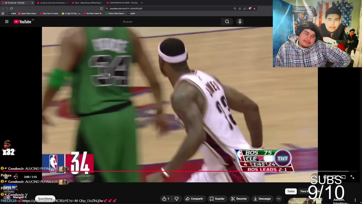The height and width of the screenshot is (204, 362).
Task: Open the IC Light V2-Vary bookmark
Action: pos(71,13)
